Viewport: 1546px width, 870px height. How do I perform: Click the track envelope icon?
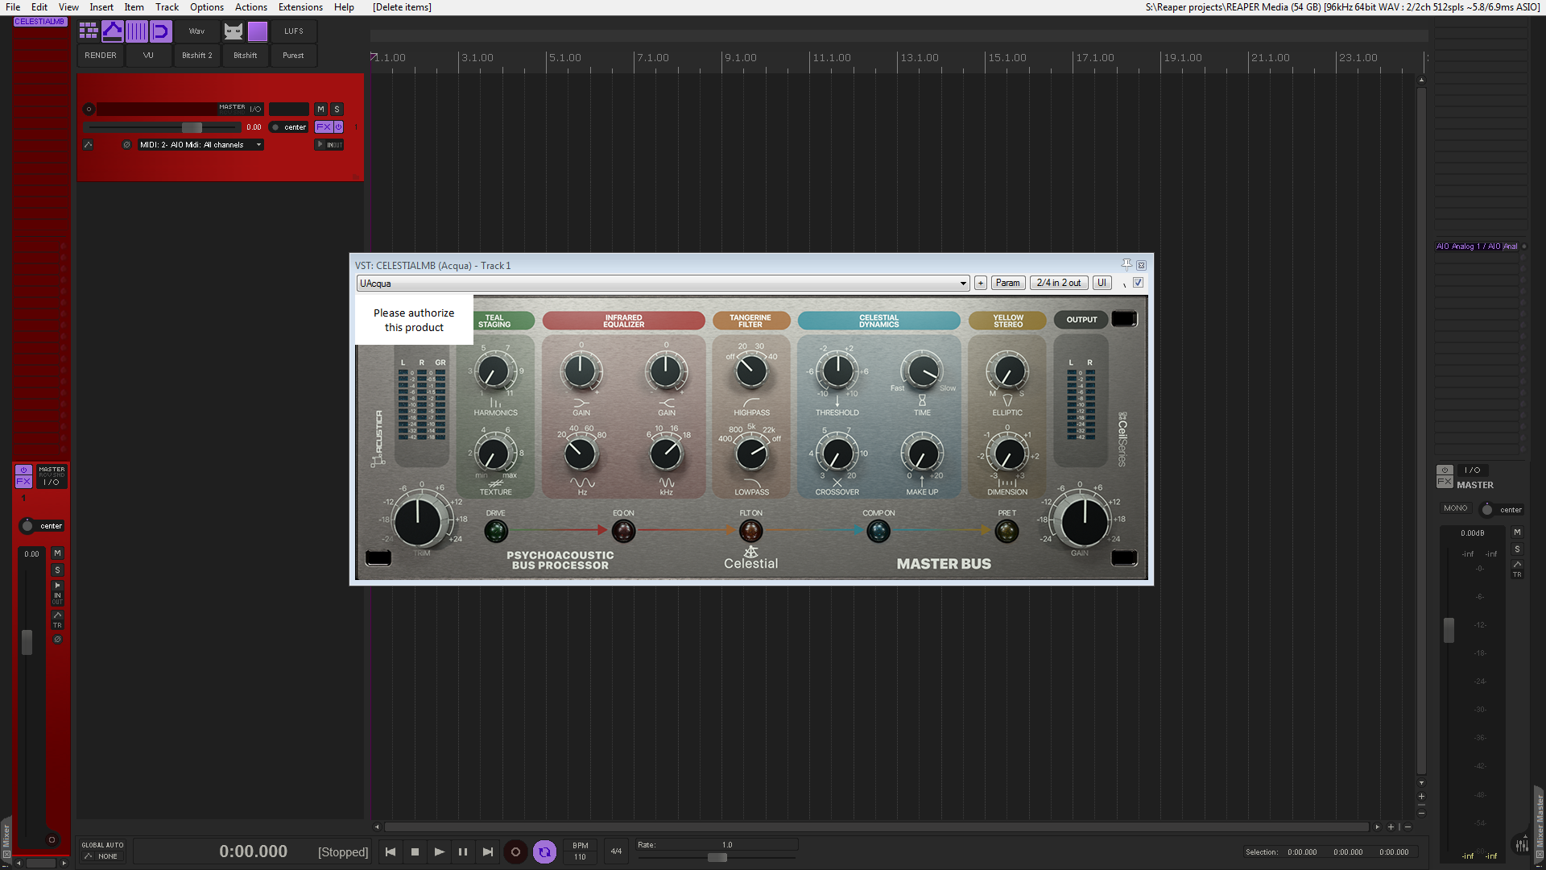click(89, 145)
